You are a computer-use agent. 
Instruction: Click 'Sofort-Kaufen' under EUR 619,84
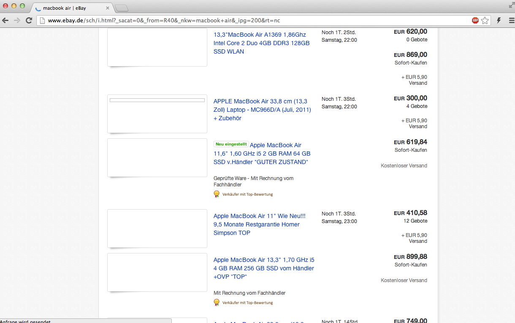tap(411, 150)
